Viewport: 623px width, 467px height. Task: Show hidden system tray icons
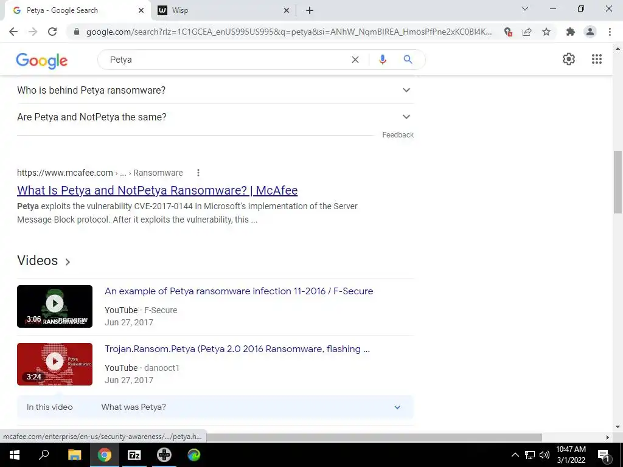[515, 455]
